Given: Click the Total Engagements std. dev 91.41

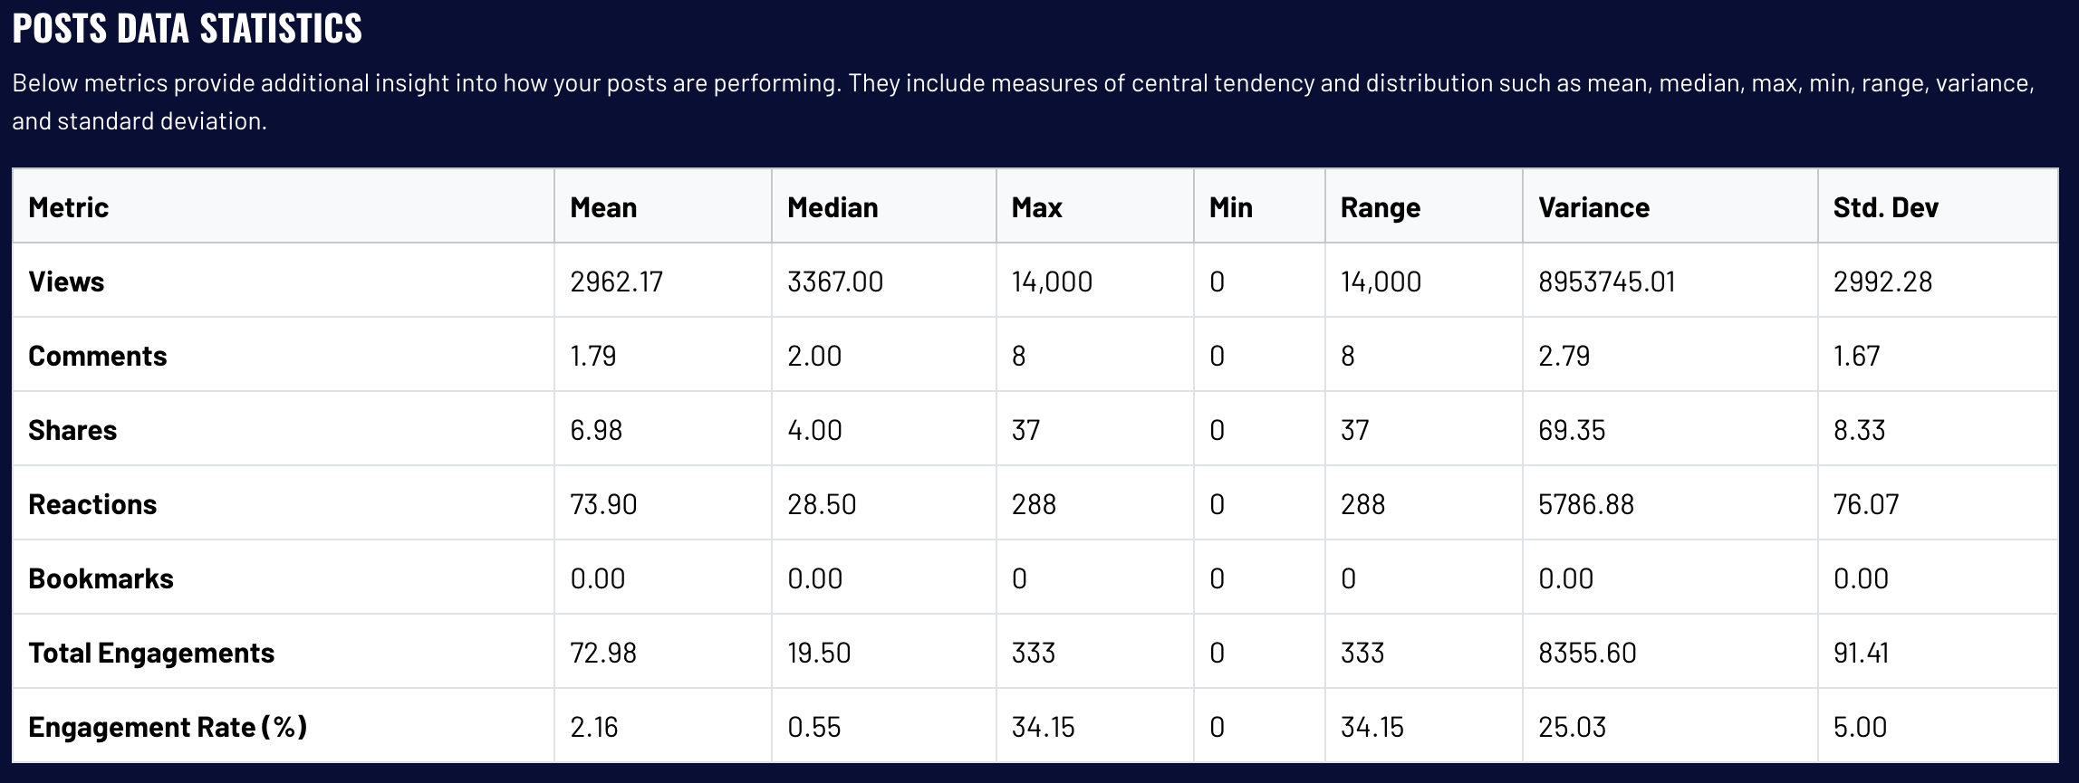Looking at the screenshot, I should pos(1861,653).
